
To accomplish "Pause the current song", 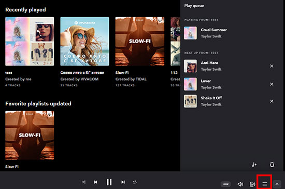I will (109, 182).
